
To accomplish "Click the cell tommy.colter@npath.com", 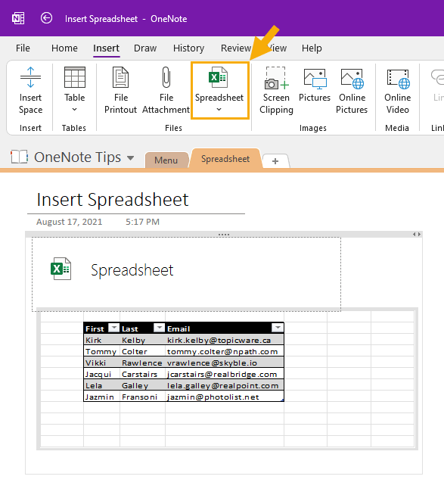I will pyautogui.click(x=225, y=351).
